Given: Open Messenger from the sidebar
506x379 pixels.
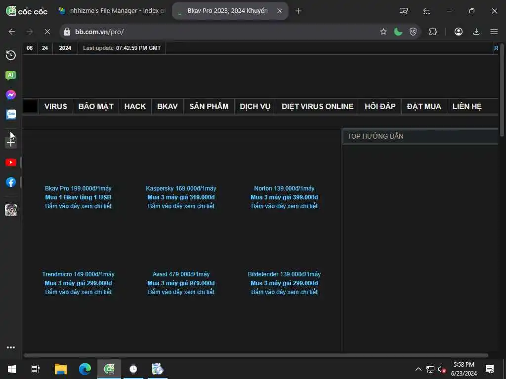Looking at the screenshot, I should coord(11,95).
